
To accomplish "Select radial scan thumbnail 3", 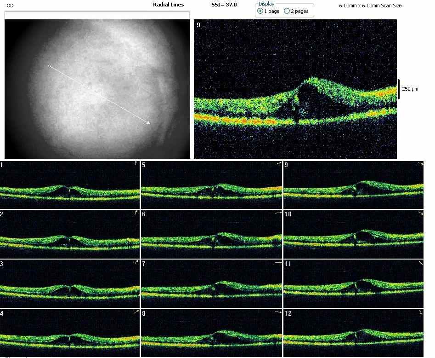I will coord(69,283).
